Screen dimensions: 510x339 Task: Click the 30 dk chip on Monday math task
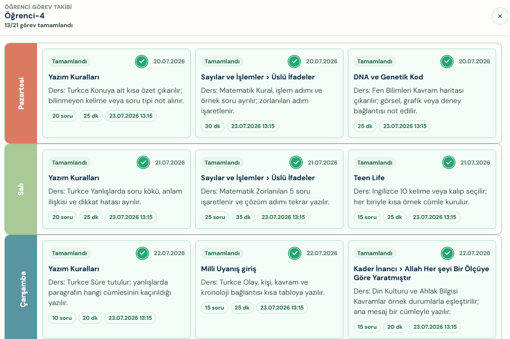pos(213,126)
